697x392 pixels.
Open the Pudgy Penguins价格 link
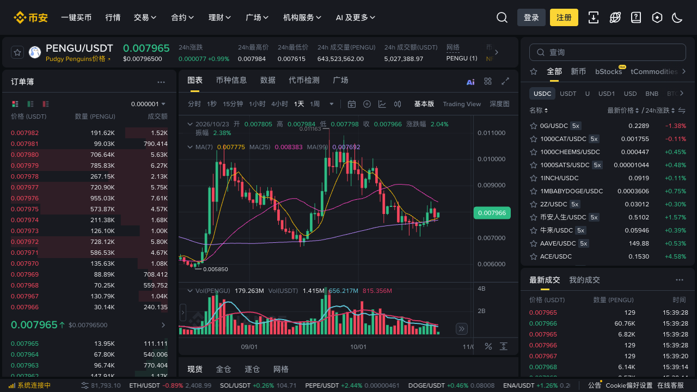78,59
